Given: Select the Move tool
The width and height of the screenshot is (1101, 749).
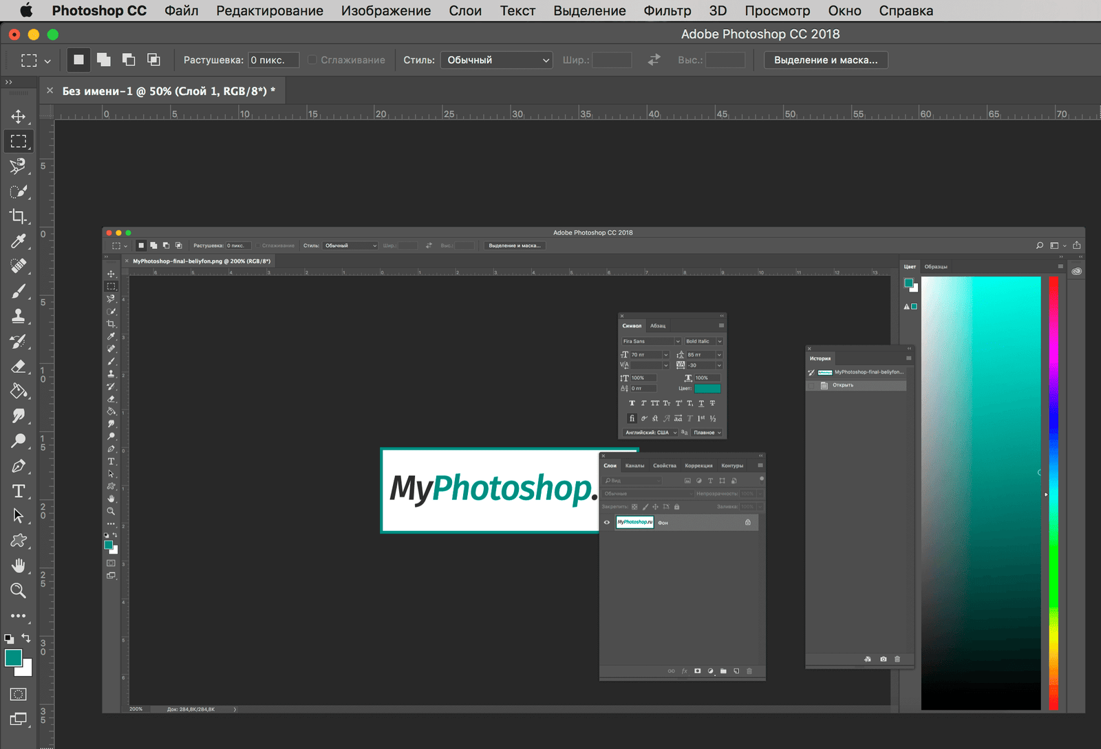Looking at the screenshot, I should (x=19, y=116).
